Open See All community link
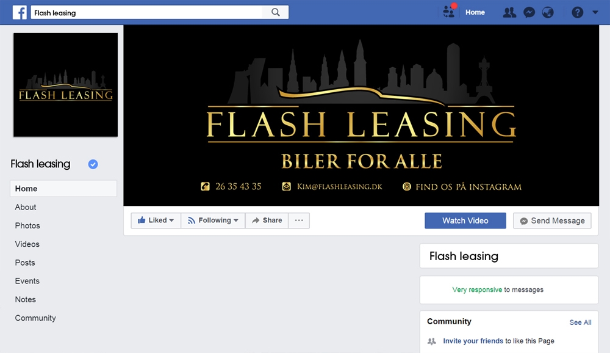Screen dimensions: 610x353 click(580, 322)
